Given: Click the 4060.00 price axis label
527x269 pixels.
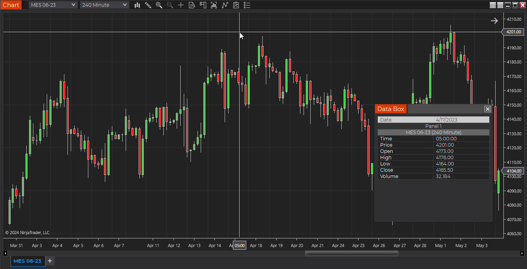Looking at the screenshot, I should point(514,234).
